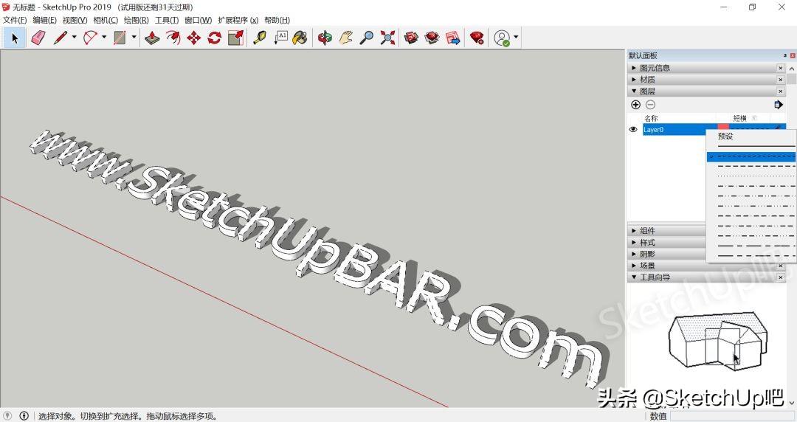Select the Move tool

[193, 38]
